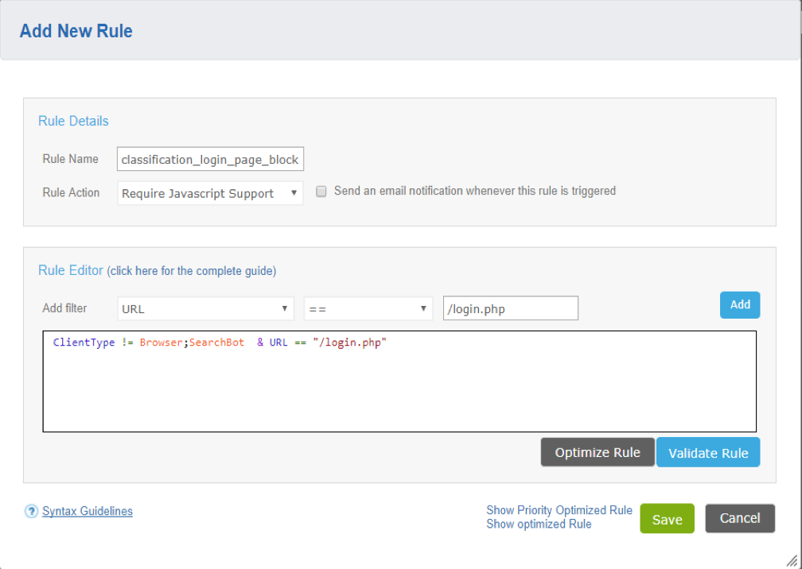Image resolution: width=802 pixels, height=569 pixels.
Task: Click the Add filter button
Action: pyautogui.click(x=740, y=304)
